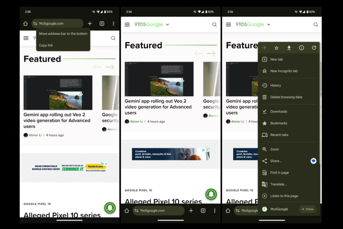The image size is (343, 229).
Task: Open the hamburger menu in the right screenshot
Action: [x=228, y=25]
